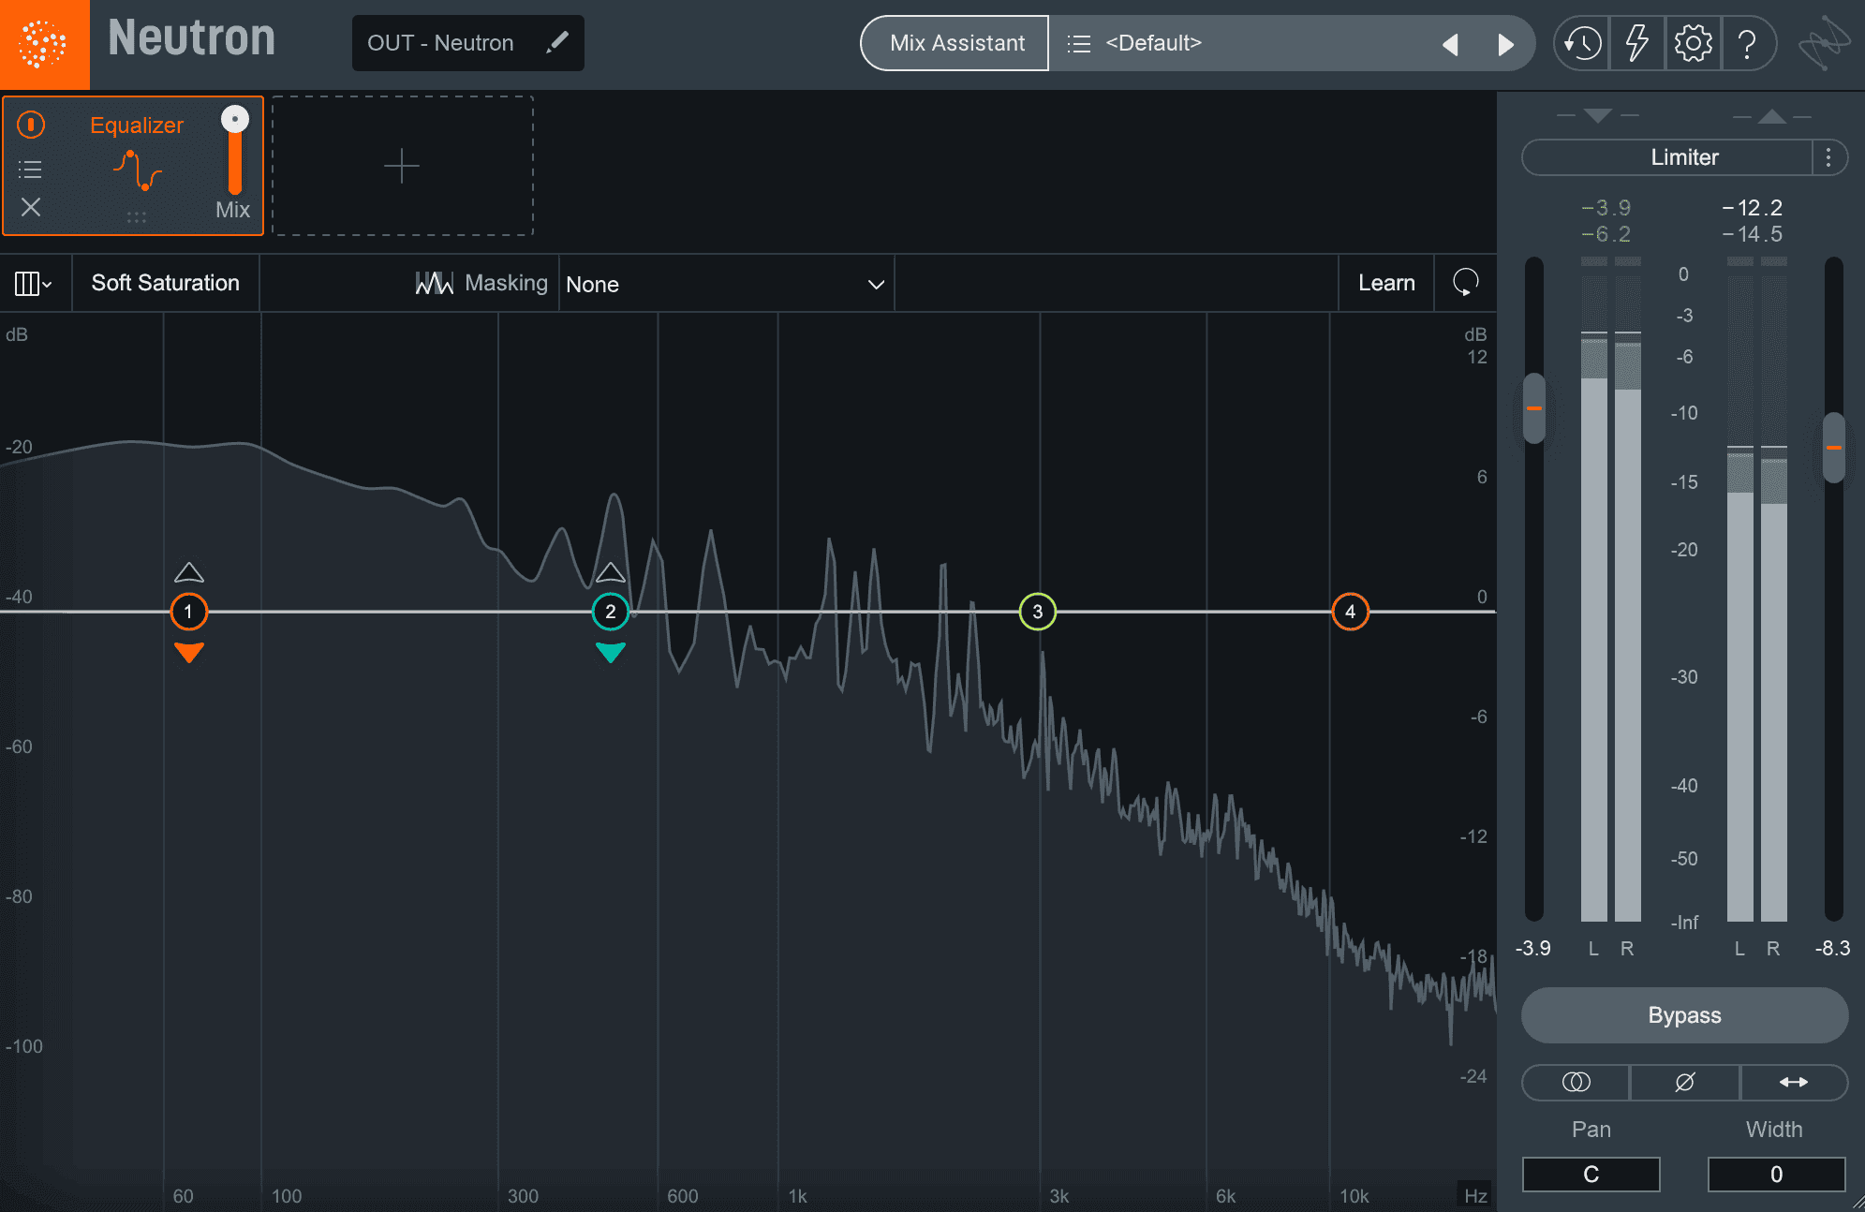
Task: Go to the previous preset arrow
Action: click(x=1451, y=44)
